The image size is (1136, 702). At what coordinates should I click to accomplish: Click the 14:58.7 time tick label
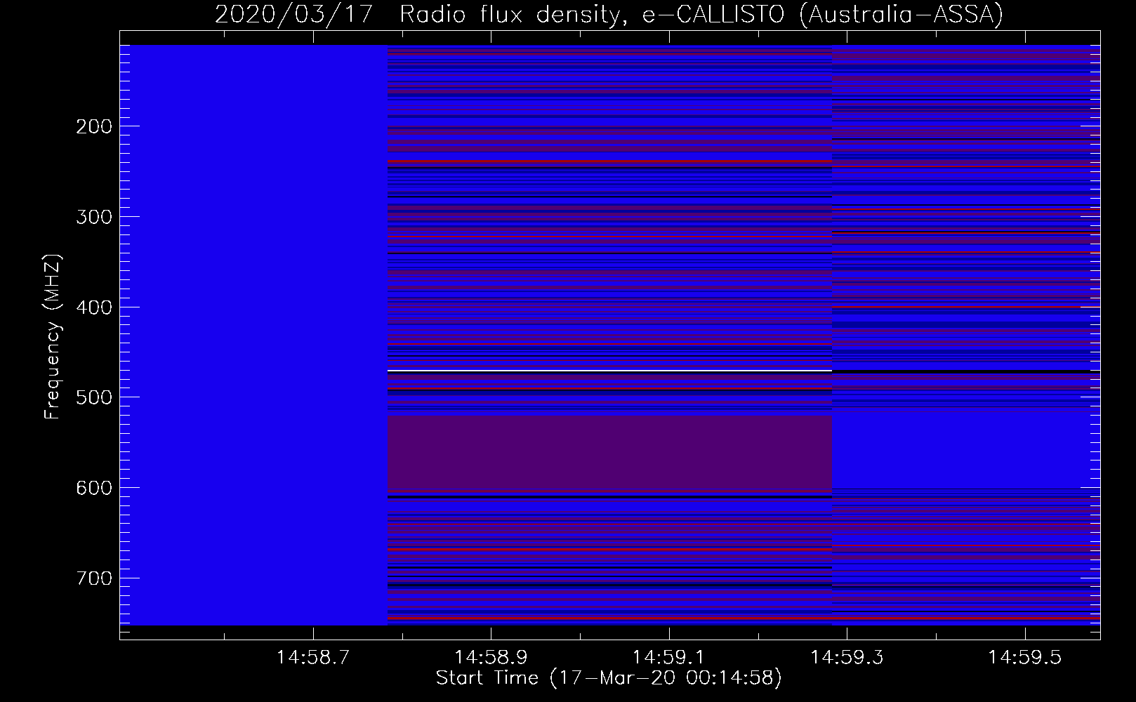tap(312, 658)
